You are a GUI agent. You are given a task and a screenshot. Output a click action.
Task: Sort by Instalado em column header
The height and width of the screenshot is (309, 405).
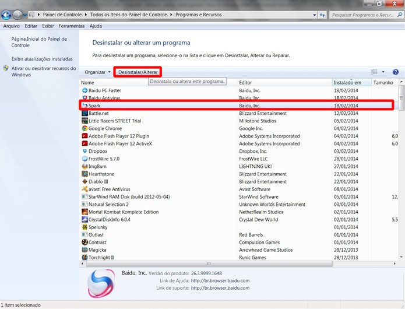click(x=351, y=82)
